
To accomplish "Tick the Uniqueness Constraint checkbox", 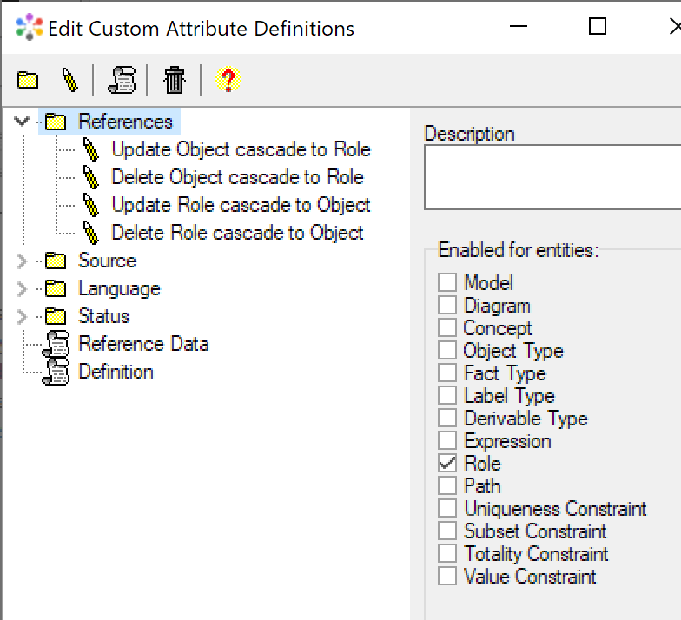I will (447, 509).
